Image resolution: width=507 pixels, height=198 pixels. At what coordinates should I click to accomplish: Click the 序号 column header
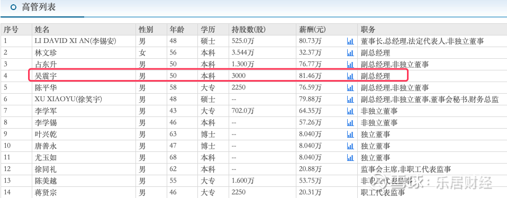coord(11,30)
